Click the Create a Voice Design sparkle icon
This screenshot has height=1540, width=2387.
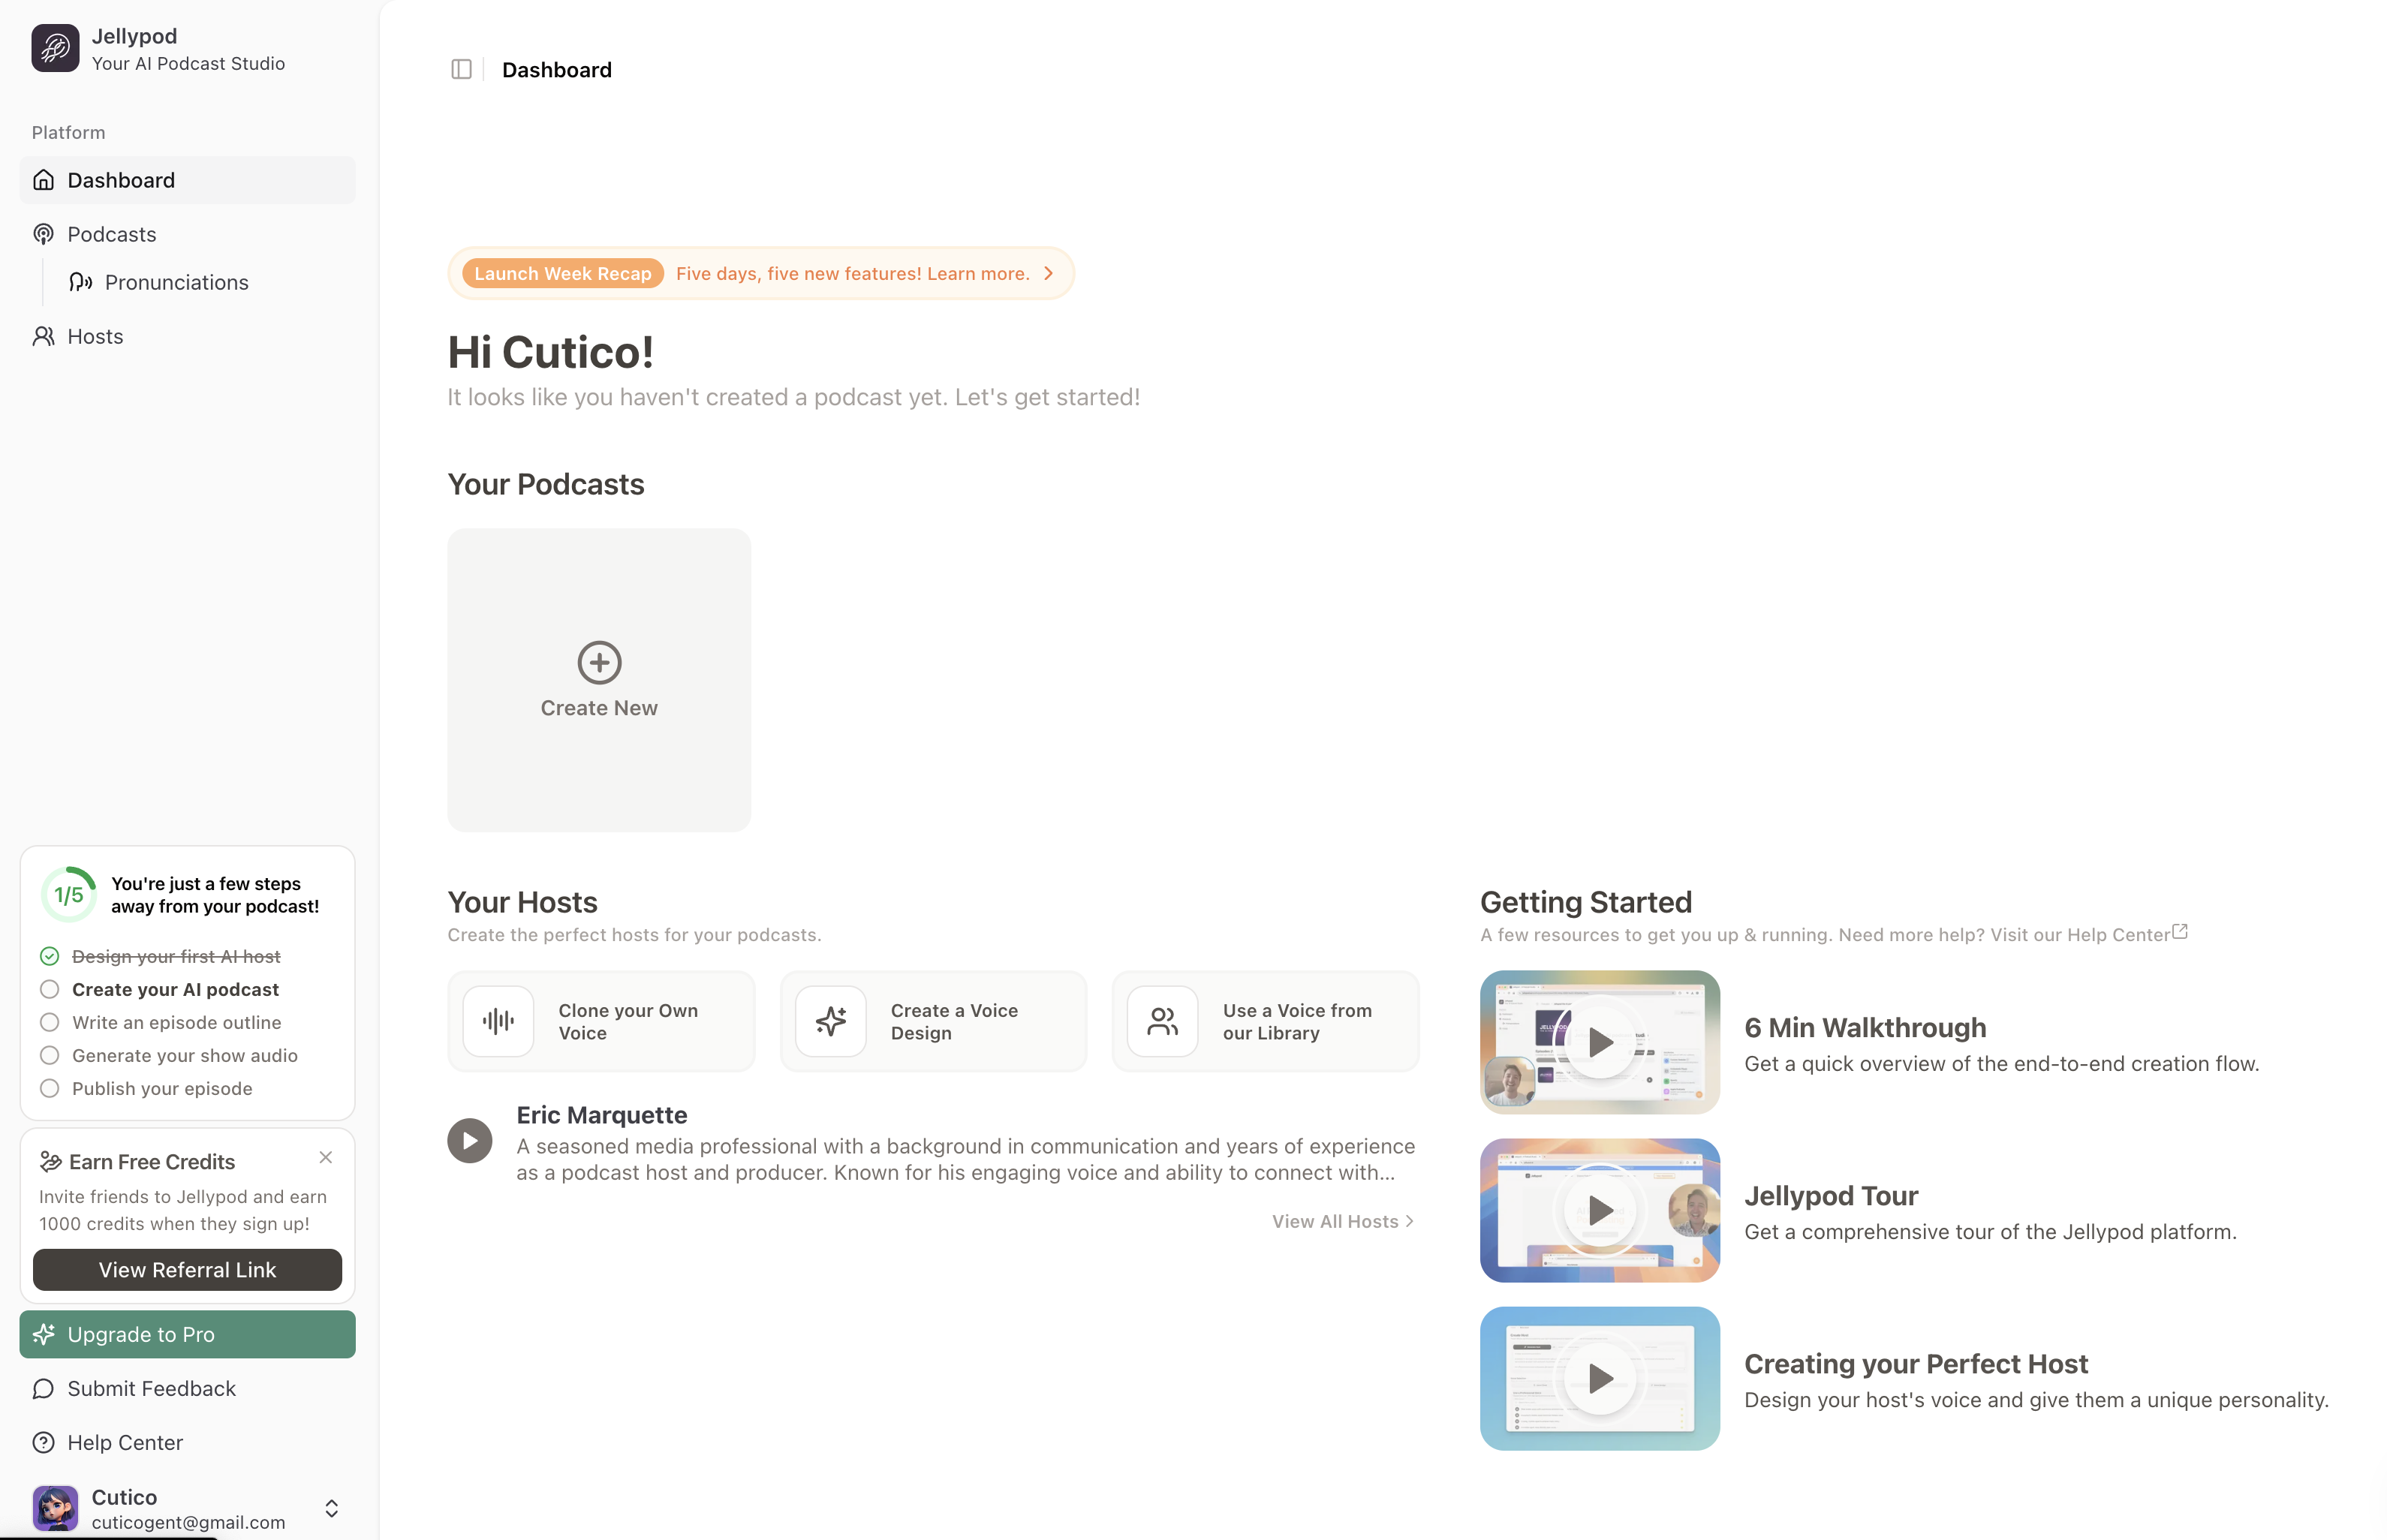click(x=831, y=1021)
